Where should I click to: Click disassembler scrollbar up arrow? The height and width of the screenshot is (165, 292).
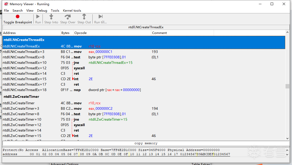tap(287, 32)
